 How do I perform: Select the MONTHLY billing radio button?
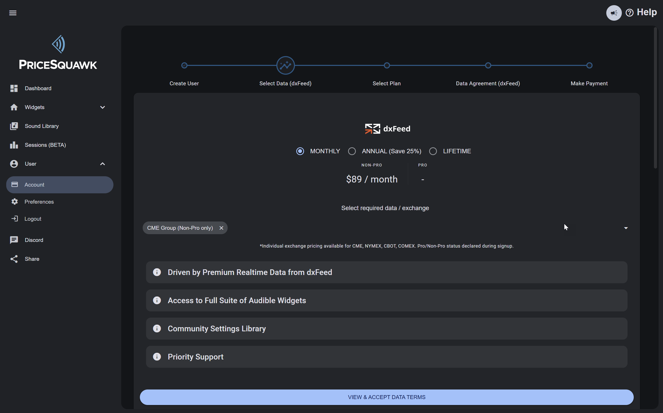(x=300, y=151)
